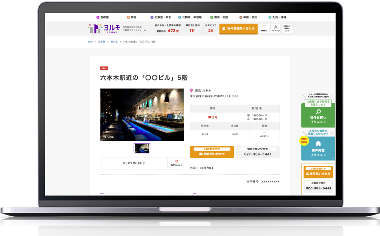Click the 売買物件情報はこちら link

pos(287,28)
